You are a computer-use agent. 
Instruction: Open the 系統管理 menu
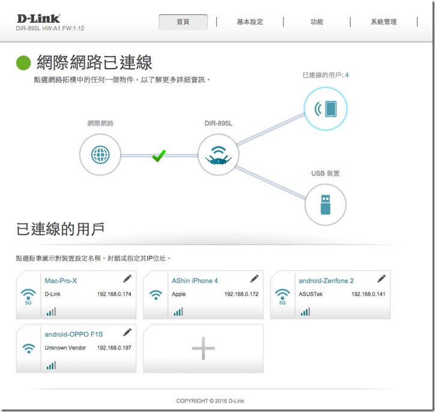384,22
